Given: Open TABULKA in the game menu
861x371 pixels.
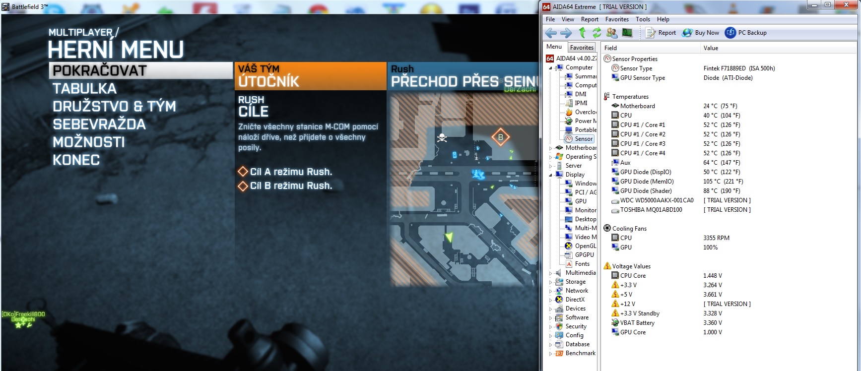Looking at the screenshot, I should [85, 88].
